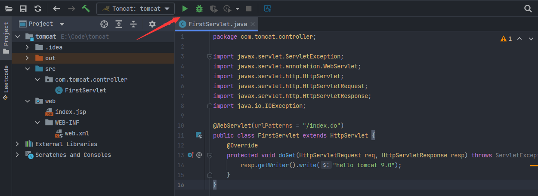Open Search Everywhere magnifier icon

point(528,8)
